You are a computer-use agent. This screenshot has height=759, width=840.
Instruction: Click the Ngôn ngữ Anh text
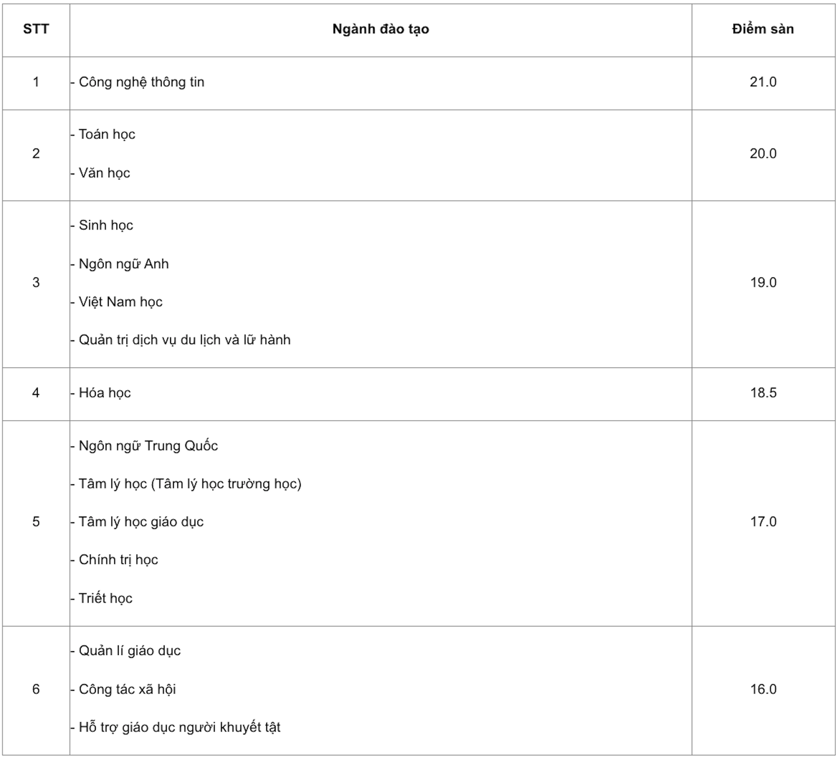[x=124, y=264]
